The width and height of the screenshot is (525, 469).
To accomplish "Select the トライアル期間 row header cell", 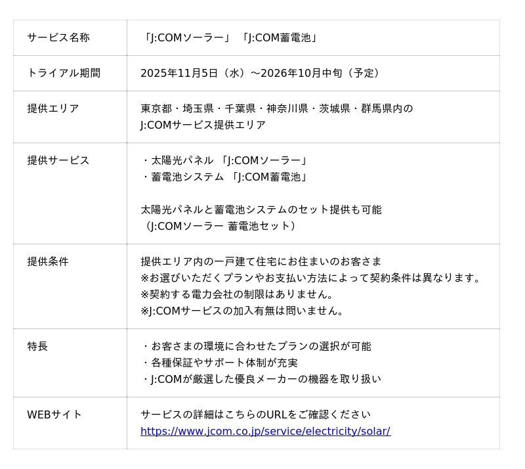I will pos(64,74).
